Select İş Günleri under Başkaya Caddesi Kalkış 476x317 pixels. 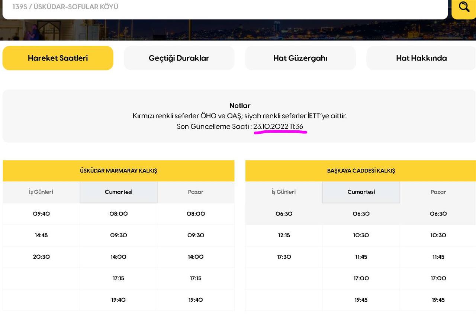[x=284, y=192]
